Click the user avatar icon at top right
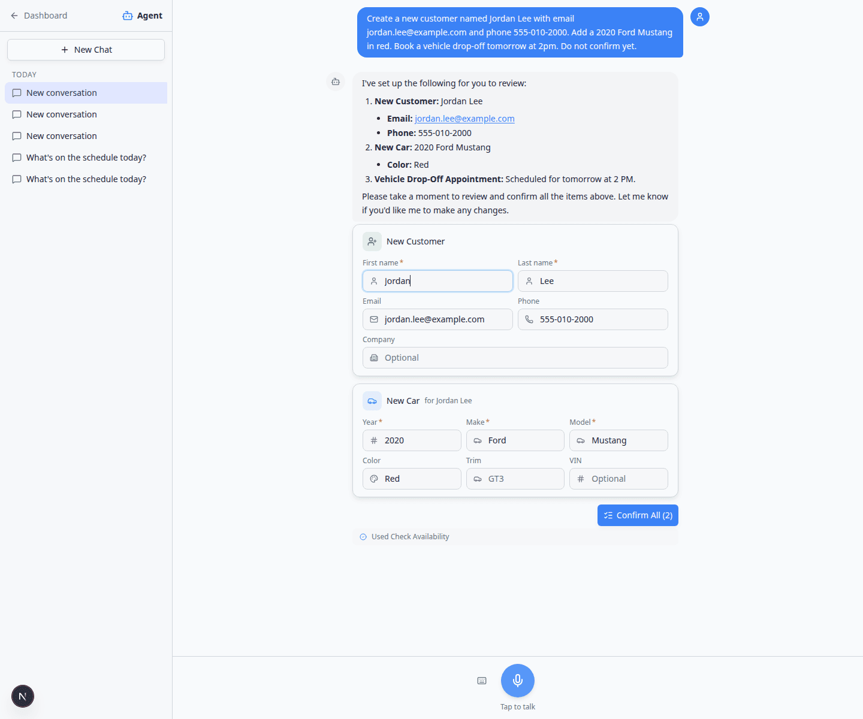 [700, 17]
